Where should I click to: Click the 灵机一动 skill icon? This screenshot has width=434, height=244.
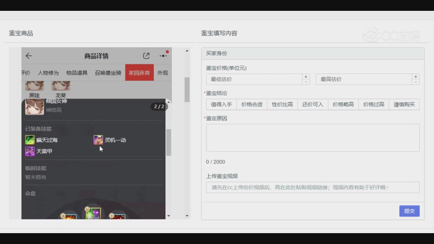tap(98, 140)
